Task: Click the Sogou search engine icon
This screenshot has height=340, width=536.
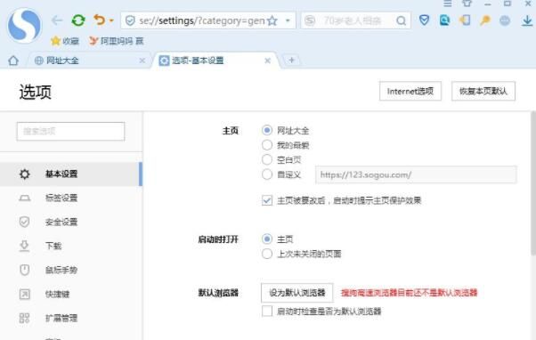Action: tap(310, 20)
